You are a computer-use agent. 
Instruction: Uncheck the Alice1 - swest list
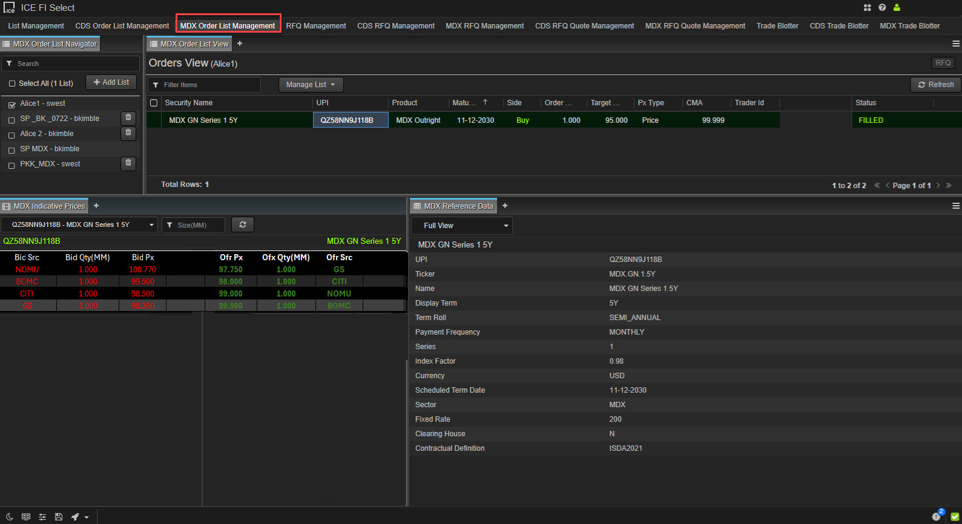(x=12, y=105)
